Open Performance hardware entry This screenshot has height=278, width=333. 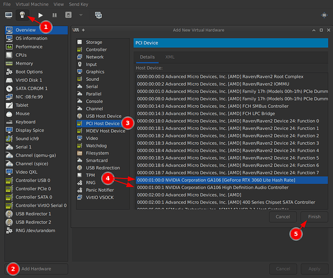click(x=36, y=47)
